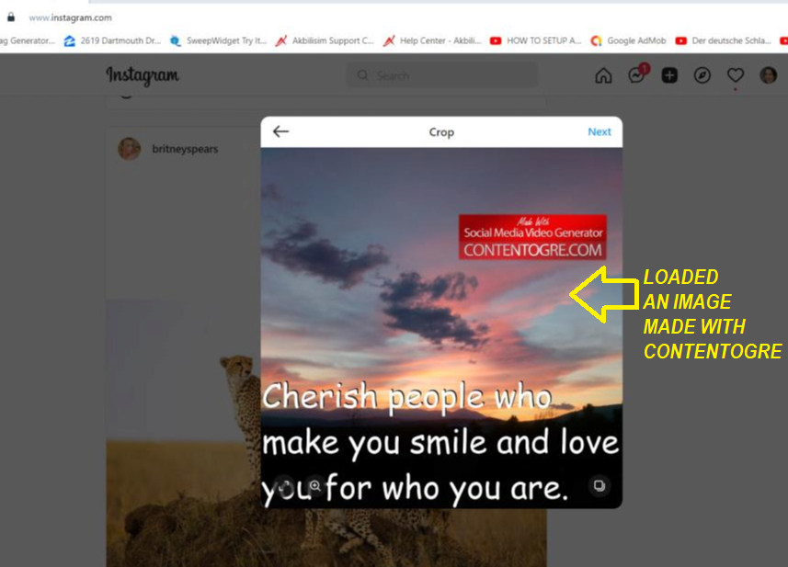Screen dimensions: 788x567
Task: Click the britneyspears avatar picture
Action: coord(129,149)
